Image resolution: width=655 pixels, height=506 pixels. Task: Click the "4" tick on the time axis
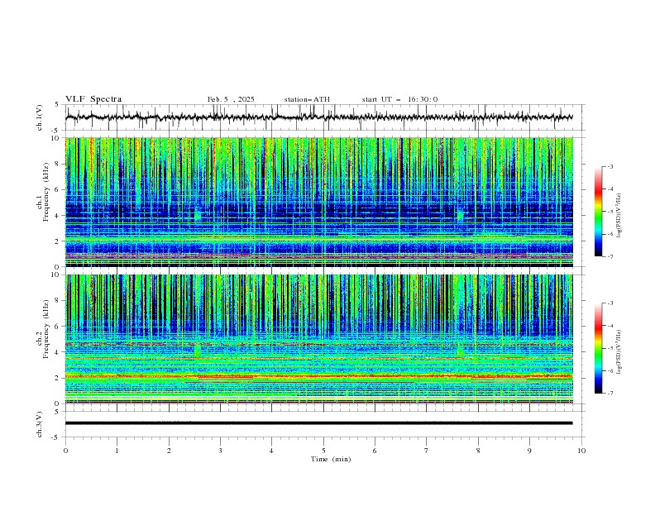(271, 451)
